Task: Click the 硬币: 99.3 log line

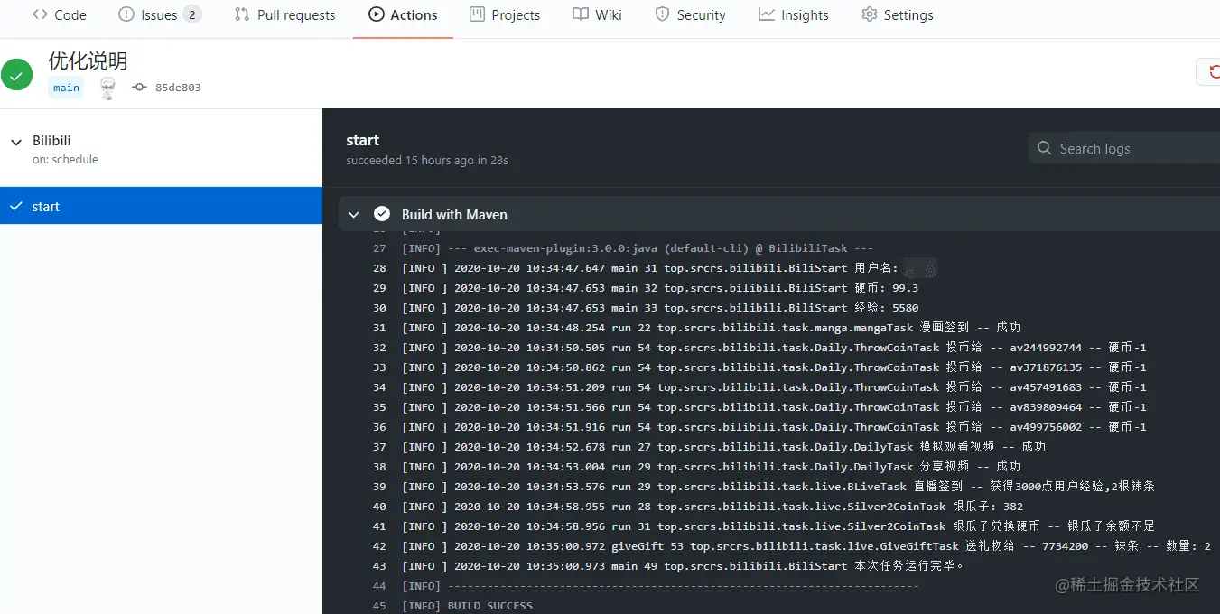Action: tap(660, 288)
